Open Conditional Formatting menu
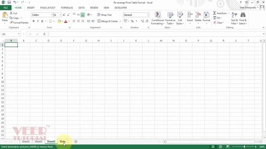Viewport: 266px width, 149px height. 158,18
